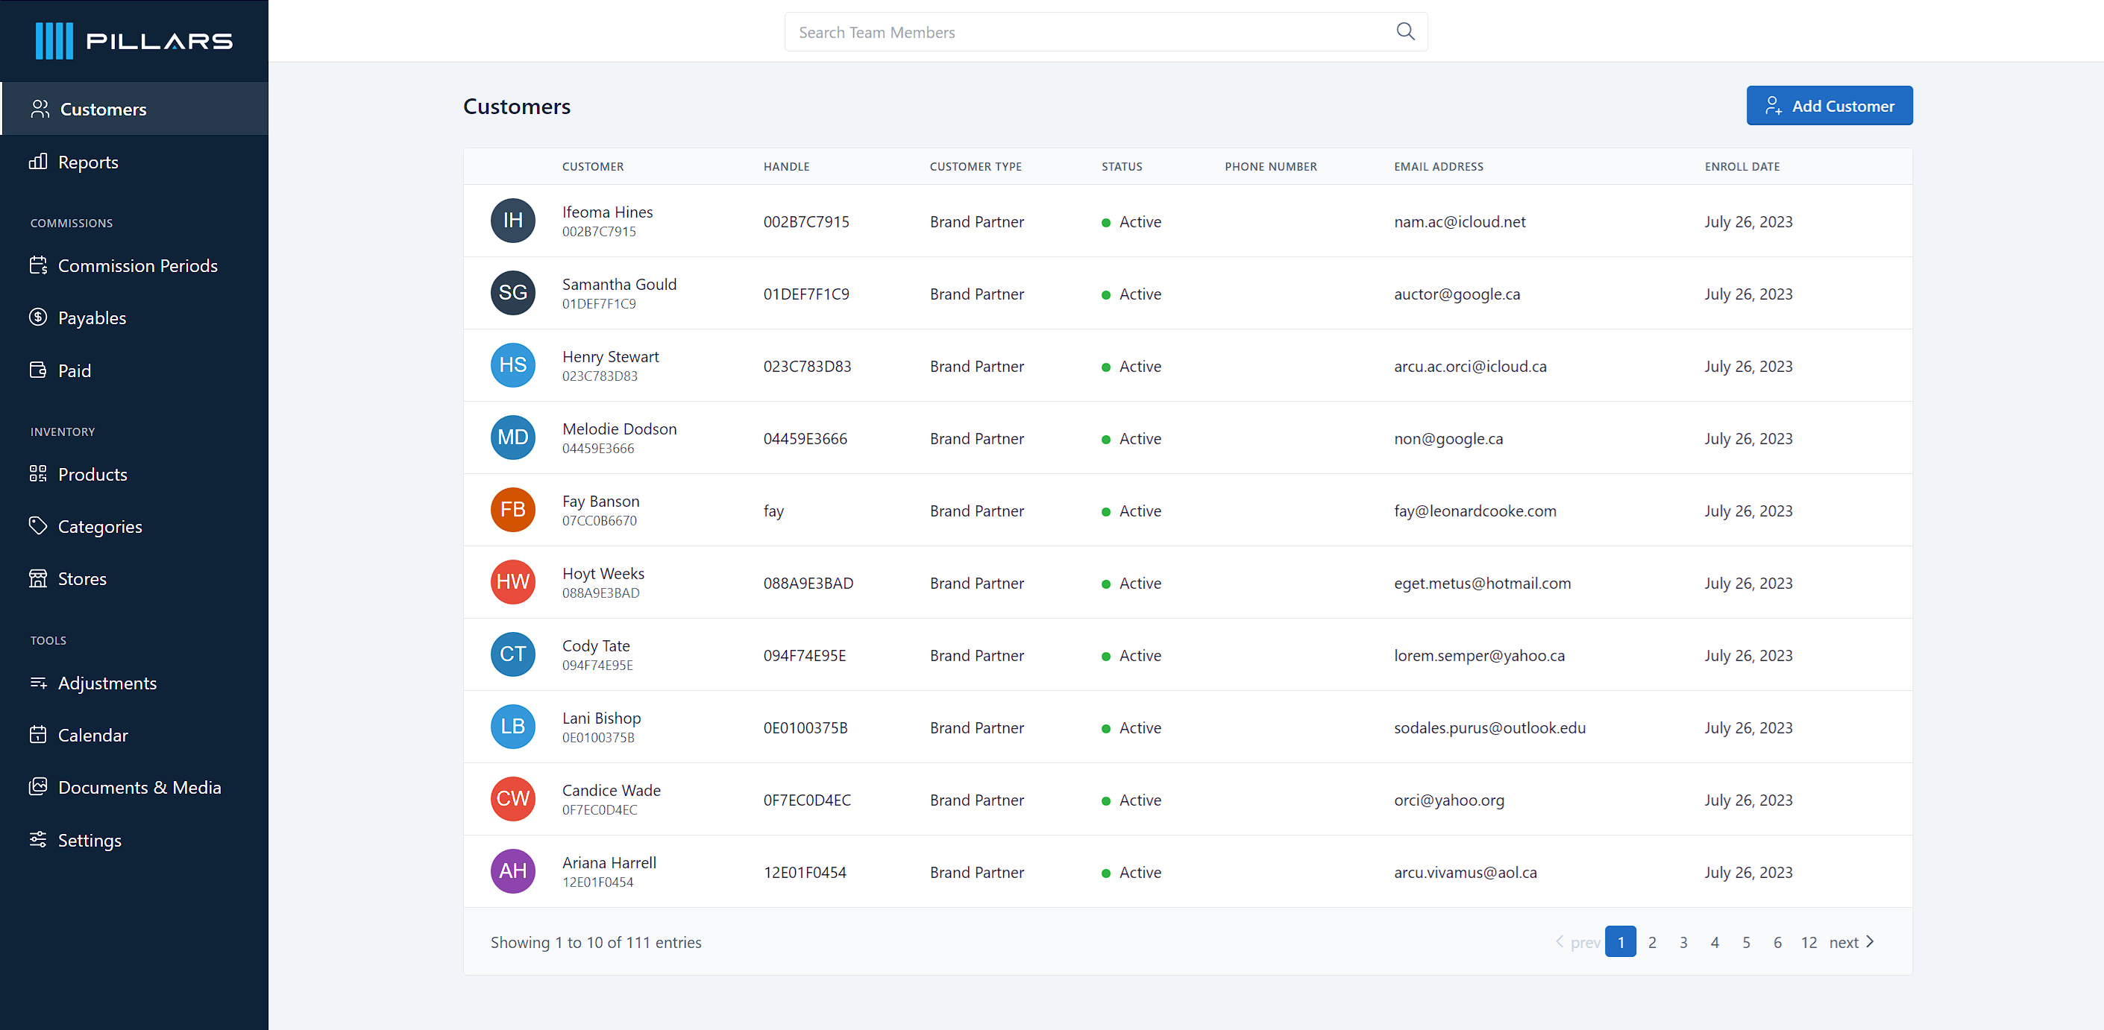The width and height of the screenshot is (2104, 1030).
Task: Open Reports from the sidebar
Action: coord(87,162)
